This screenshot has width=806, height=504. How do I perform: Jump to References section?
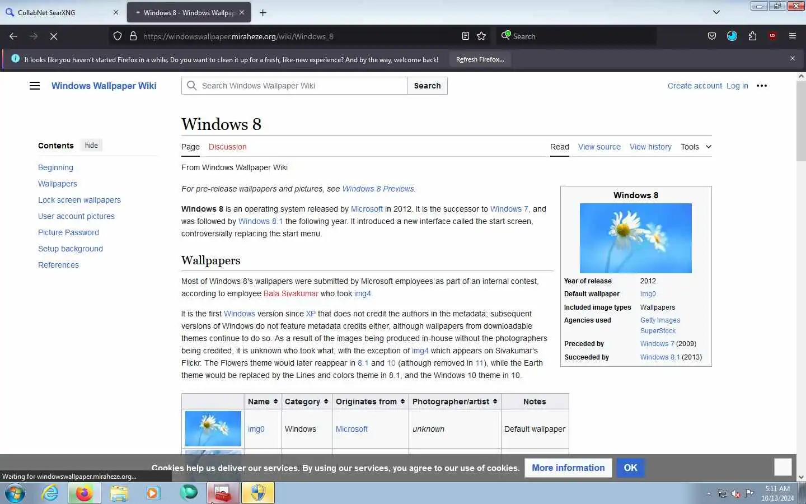point(58,265)
